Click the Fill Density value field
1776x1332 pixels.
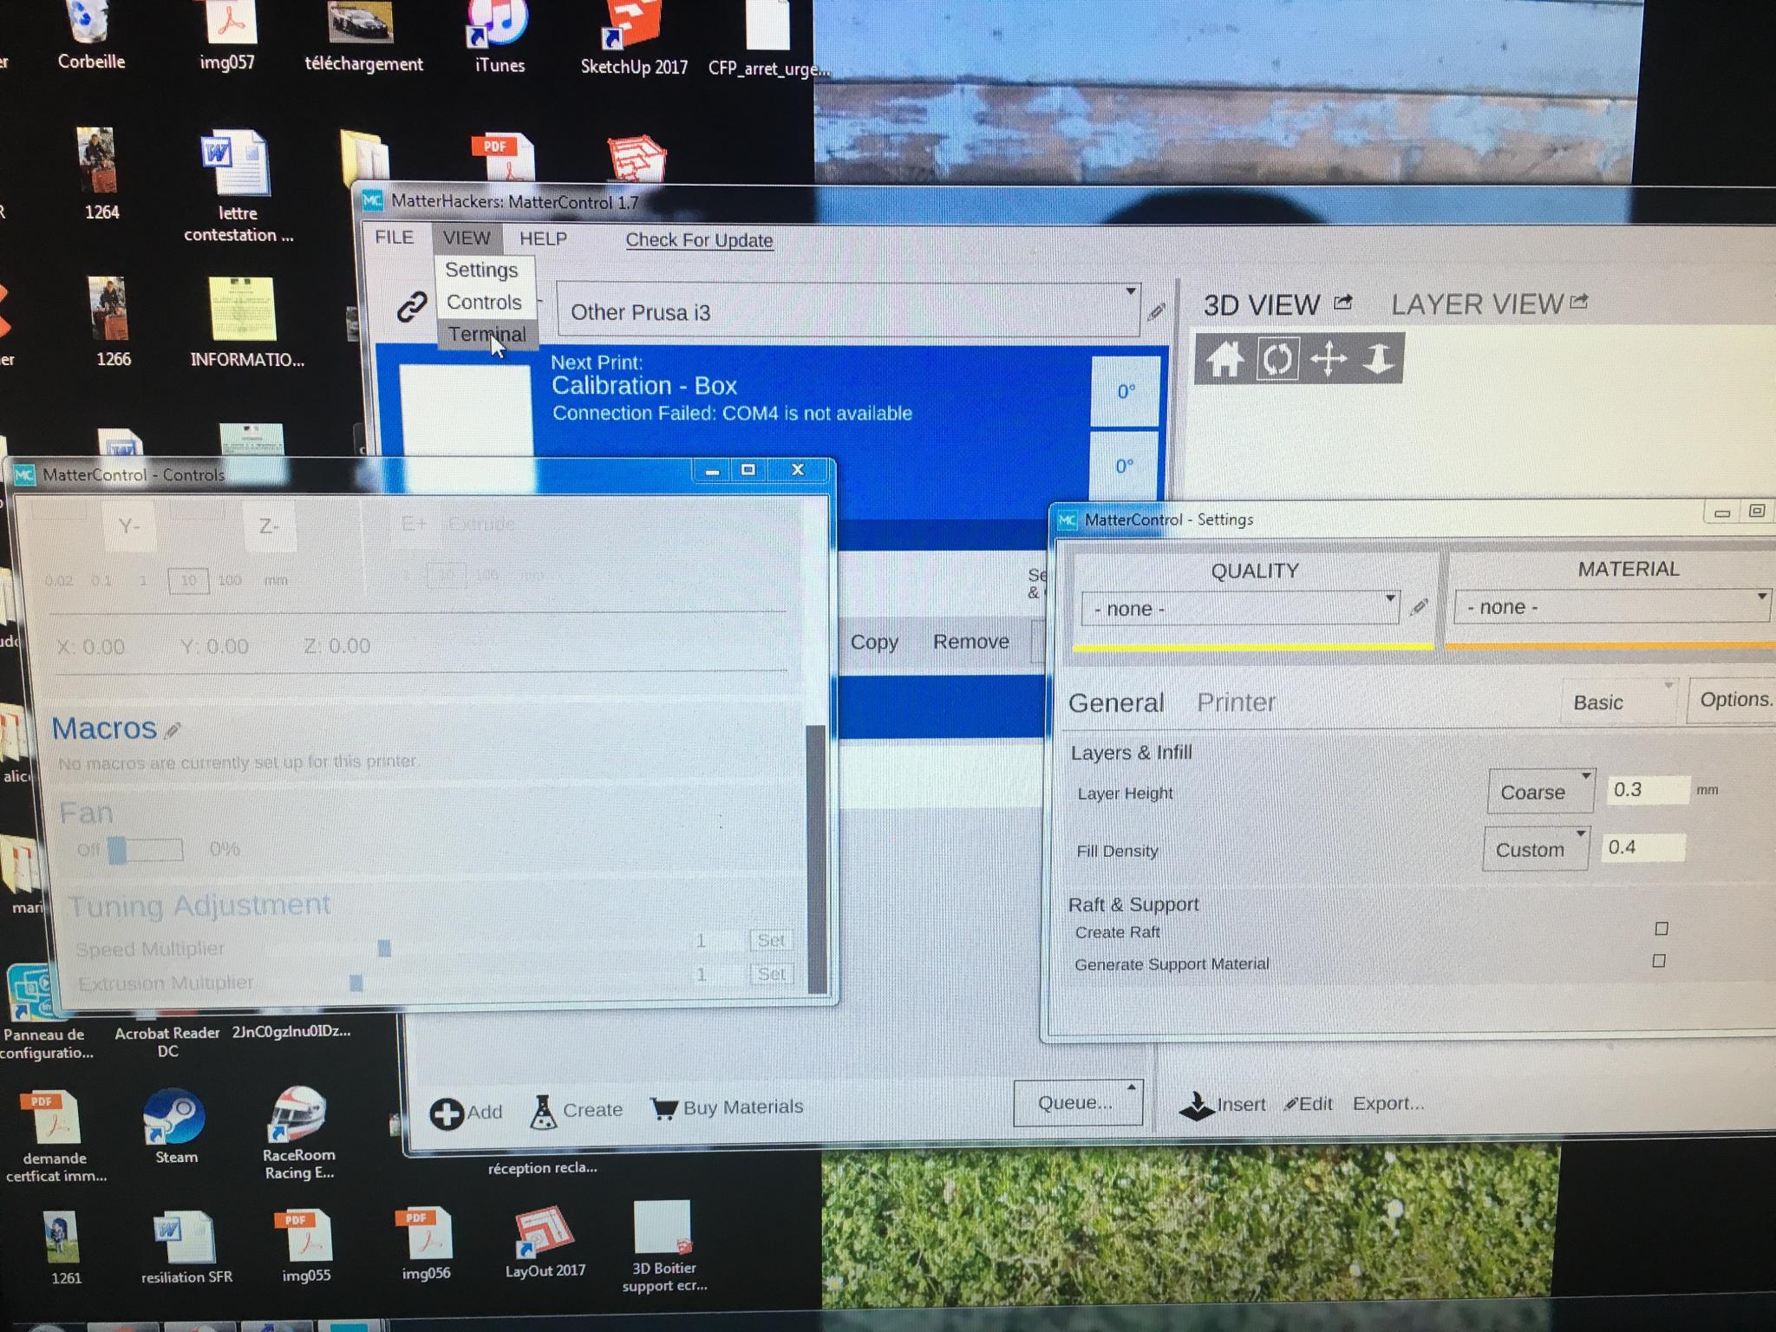click(1642, 847)
